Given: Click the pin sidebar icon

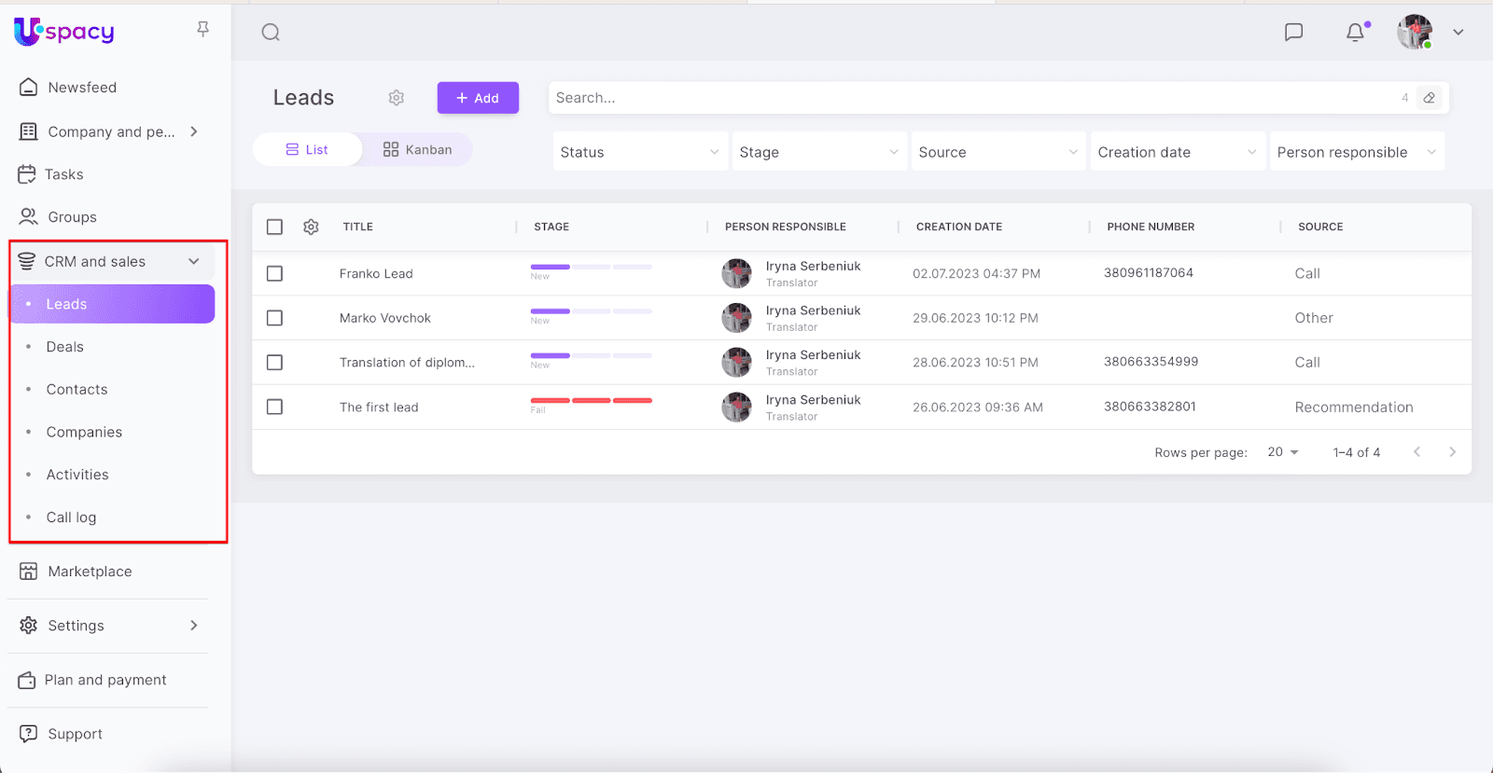Looking at the screenshot, I should [x=202, y=30].
